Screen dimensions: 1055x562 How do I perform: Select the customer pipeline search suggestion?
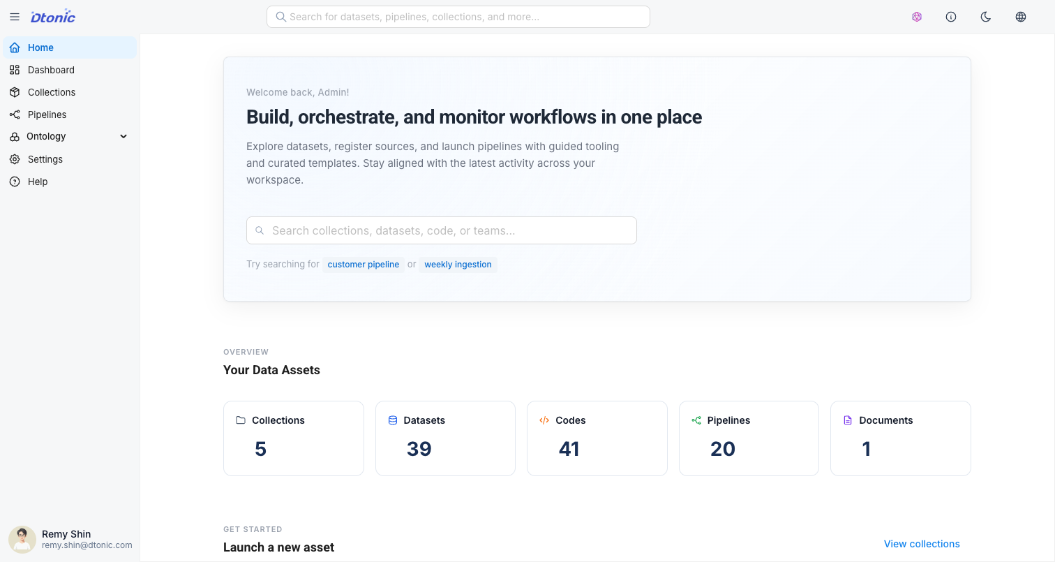pos(364,265)
